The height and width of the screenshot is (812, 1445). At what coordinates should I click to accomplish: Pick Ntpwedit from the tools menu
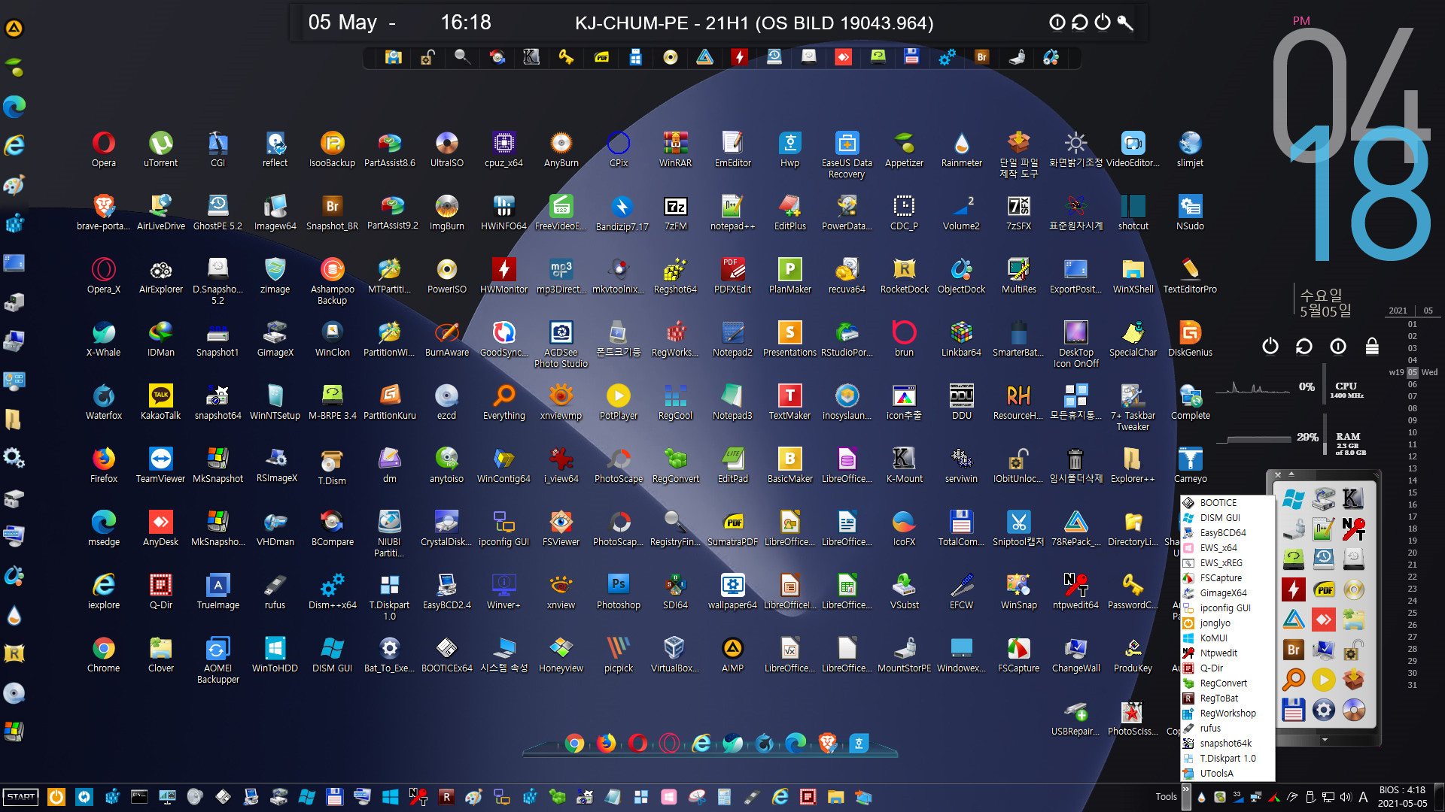(x=1227, y=653)
